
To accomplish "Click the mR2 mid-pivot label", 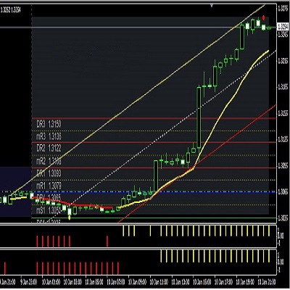I will click(x=49, y=161).
